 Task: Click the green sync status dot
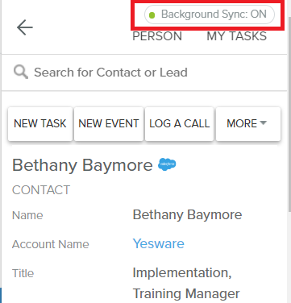coord(152,15)
